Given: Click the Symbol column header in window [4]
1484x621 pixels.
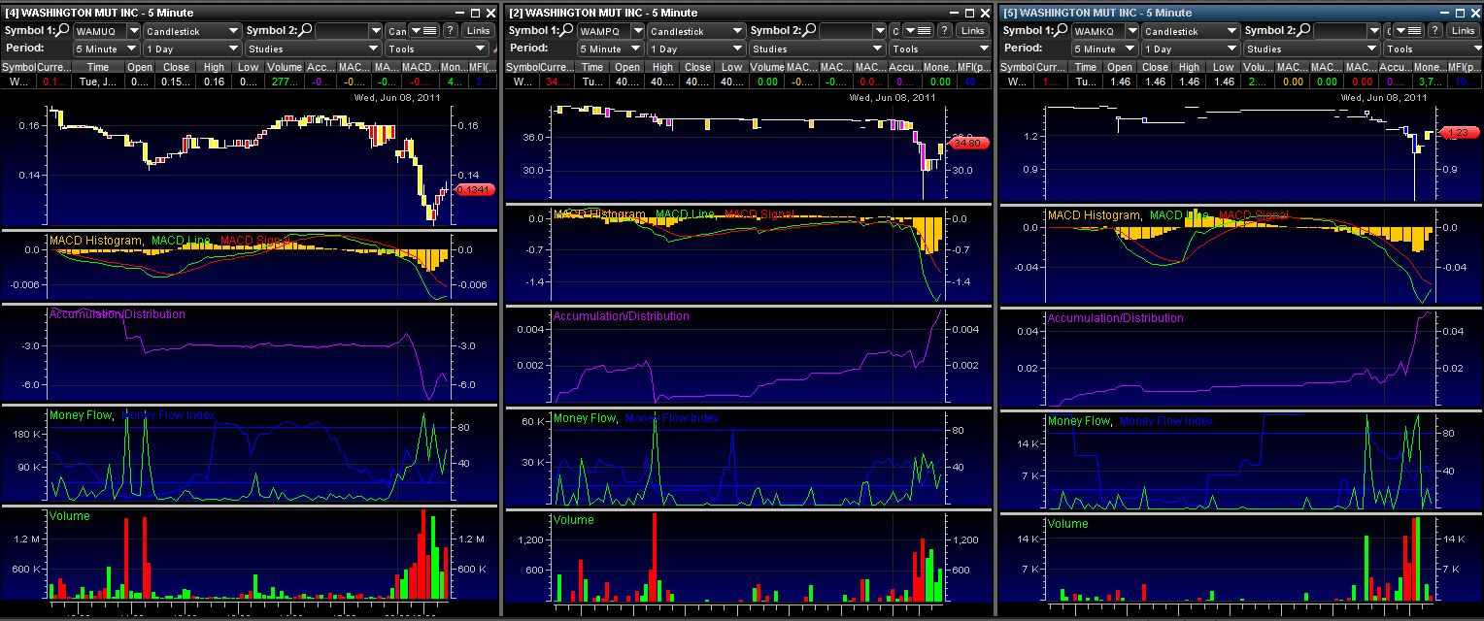Looking at the screenshot, I should [17, 67].
